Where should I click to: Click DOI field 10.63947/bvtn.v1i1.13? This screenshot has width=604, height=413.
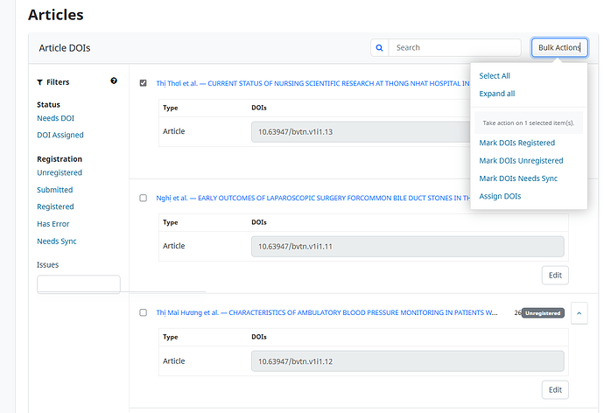click(361, 132)
